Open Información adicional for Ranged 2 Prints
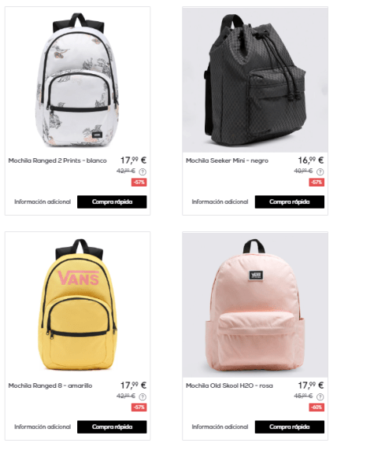The height and width of the screenshot is (454, 374). 43,201
